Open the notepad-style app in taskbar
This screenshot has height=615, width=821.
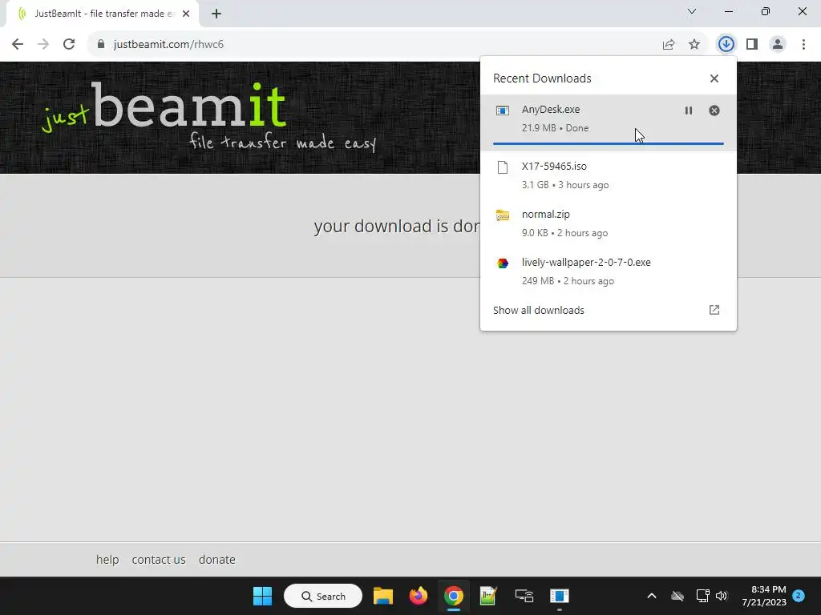click(x=488, y=596)
